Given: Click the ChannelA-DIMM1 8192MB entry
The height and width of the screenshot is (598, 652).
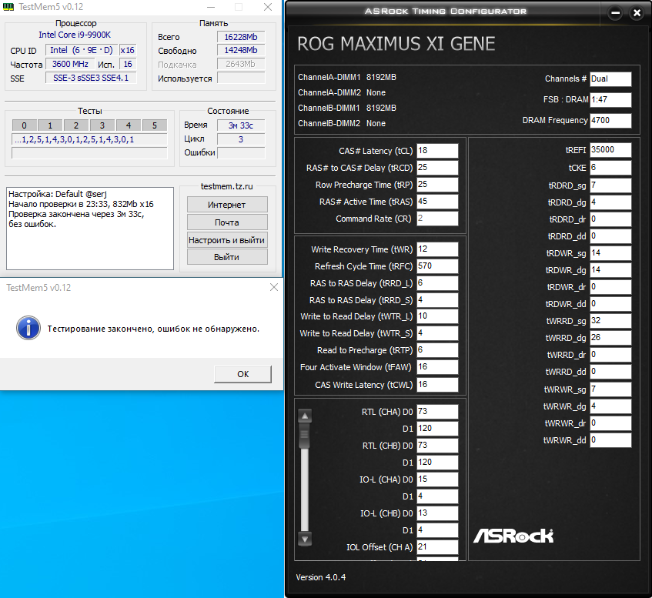Looking at the screenshot, I should pyautogui.click(x=347, y=78).
